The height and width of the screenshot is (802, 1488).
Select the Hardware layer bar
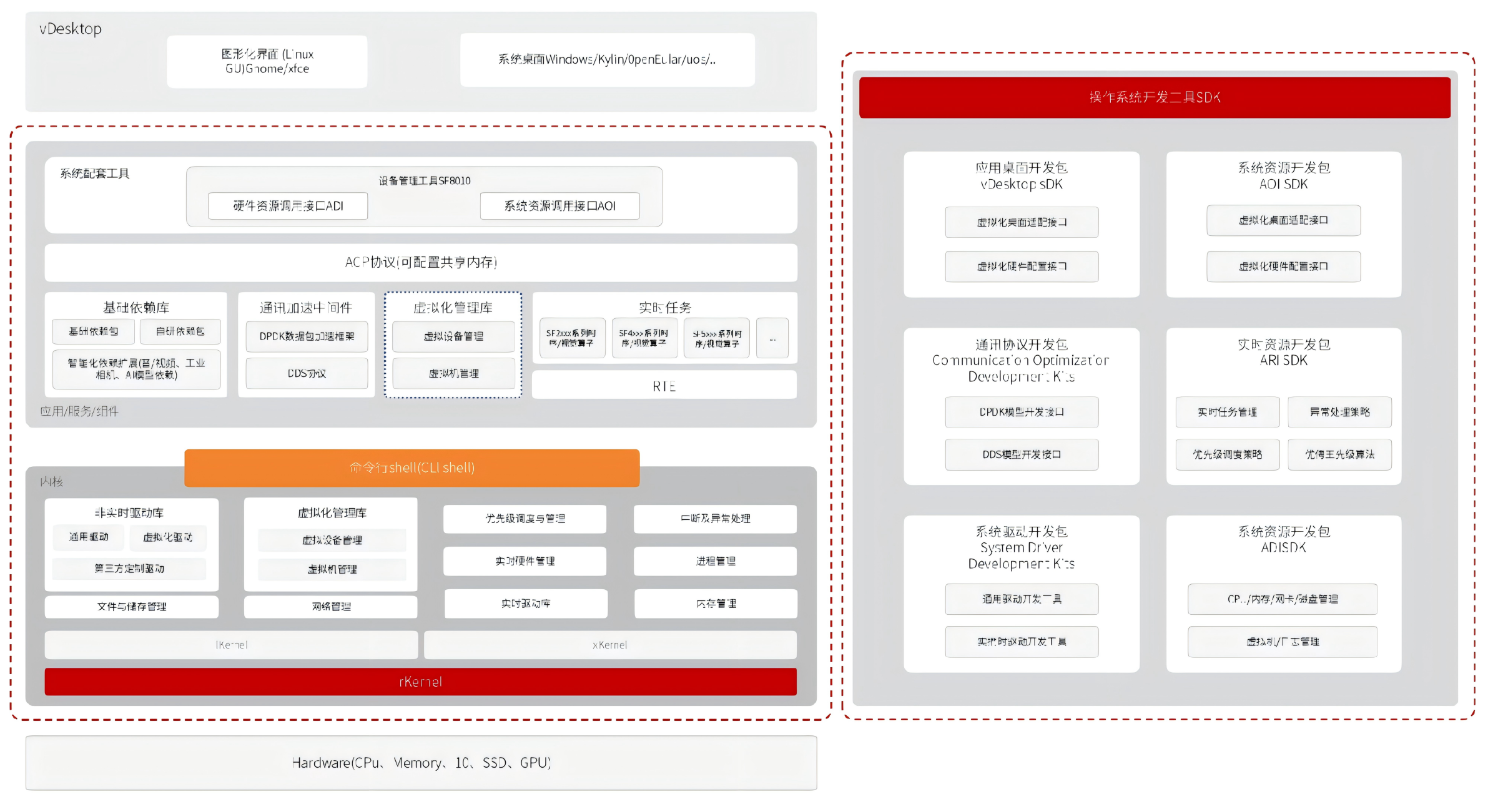(421, 763)
